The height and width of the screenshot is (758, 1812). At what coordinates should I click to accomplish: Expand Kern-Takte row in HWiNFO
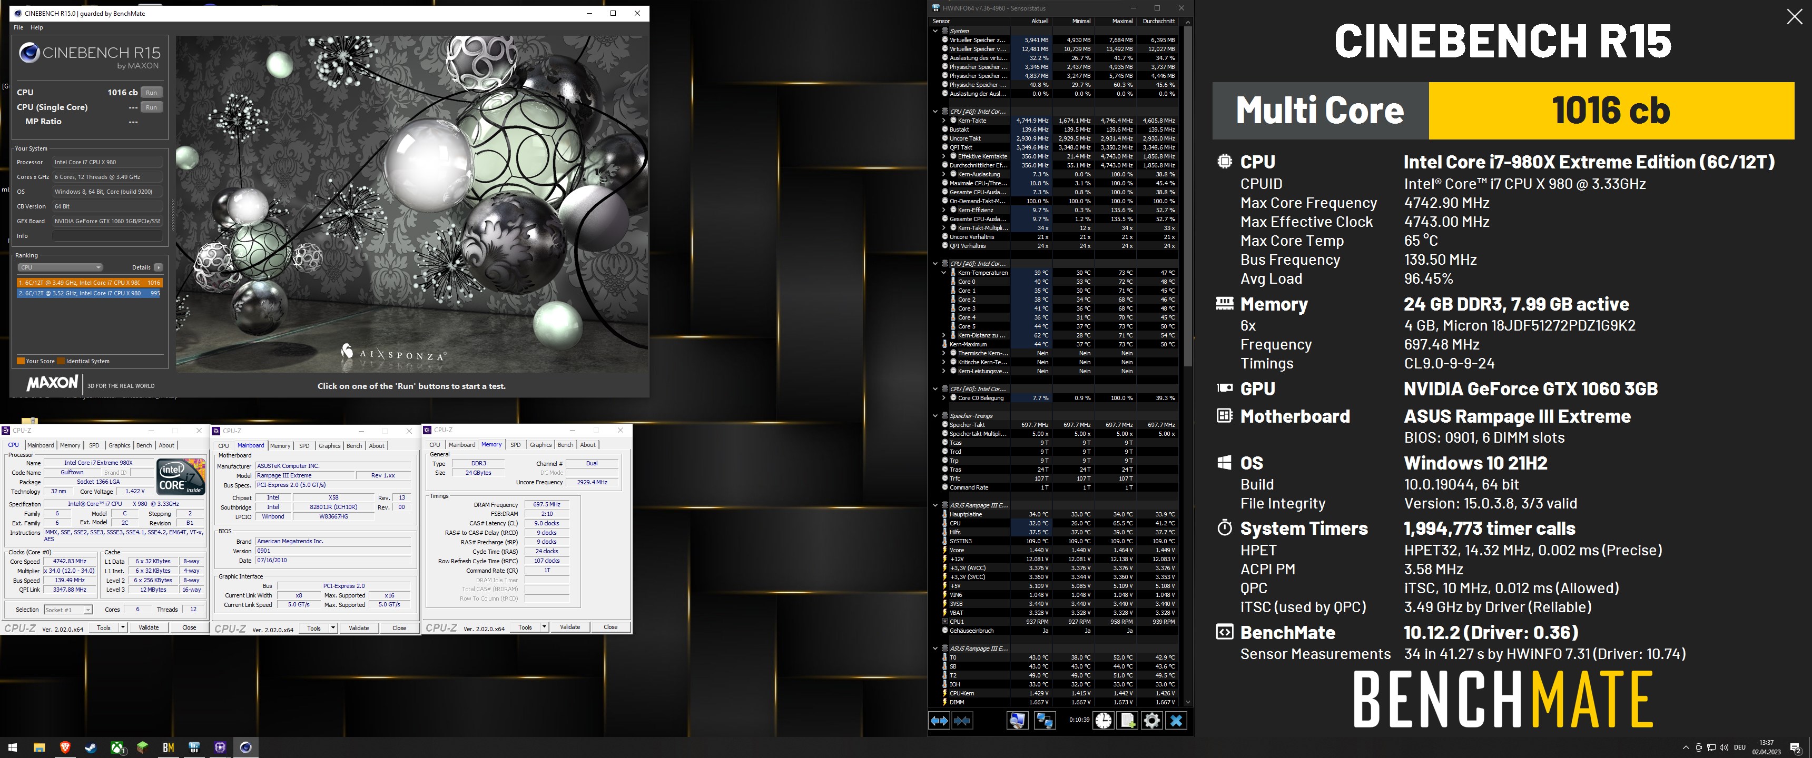[x=943, y=120]
